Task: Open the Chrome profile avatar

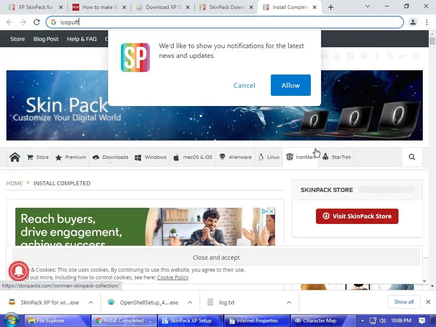Action: coord(413,22)
